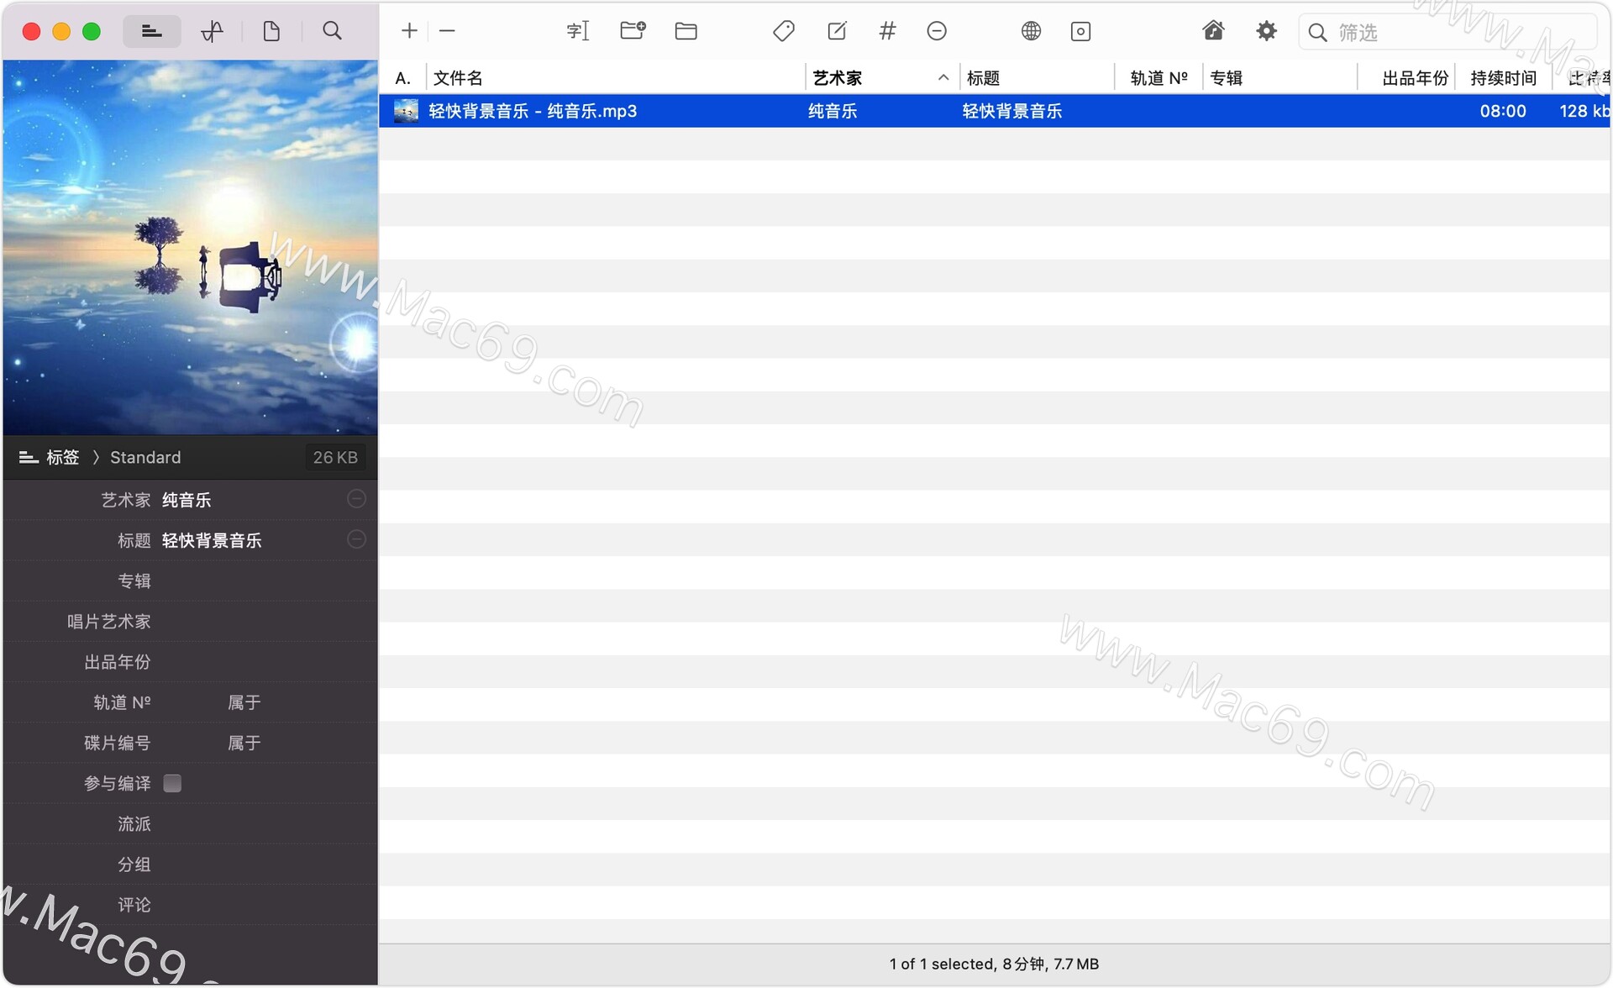Click the edit pencil-square toolbar icon
1613x988 pixels.
click(x=837, y=31)
